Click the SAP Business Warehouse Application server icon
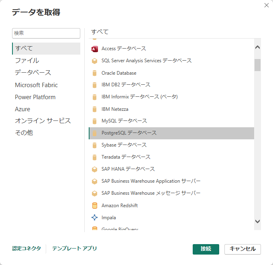 (94, 181)
